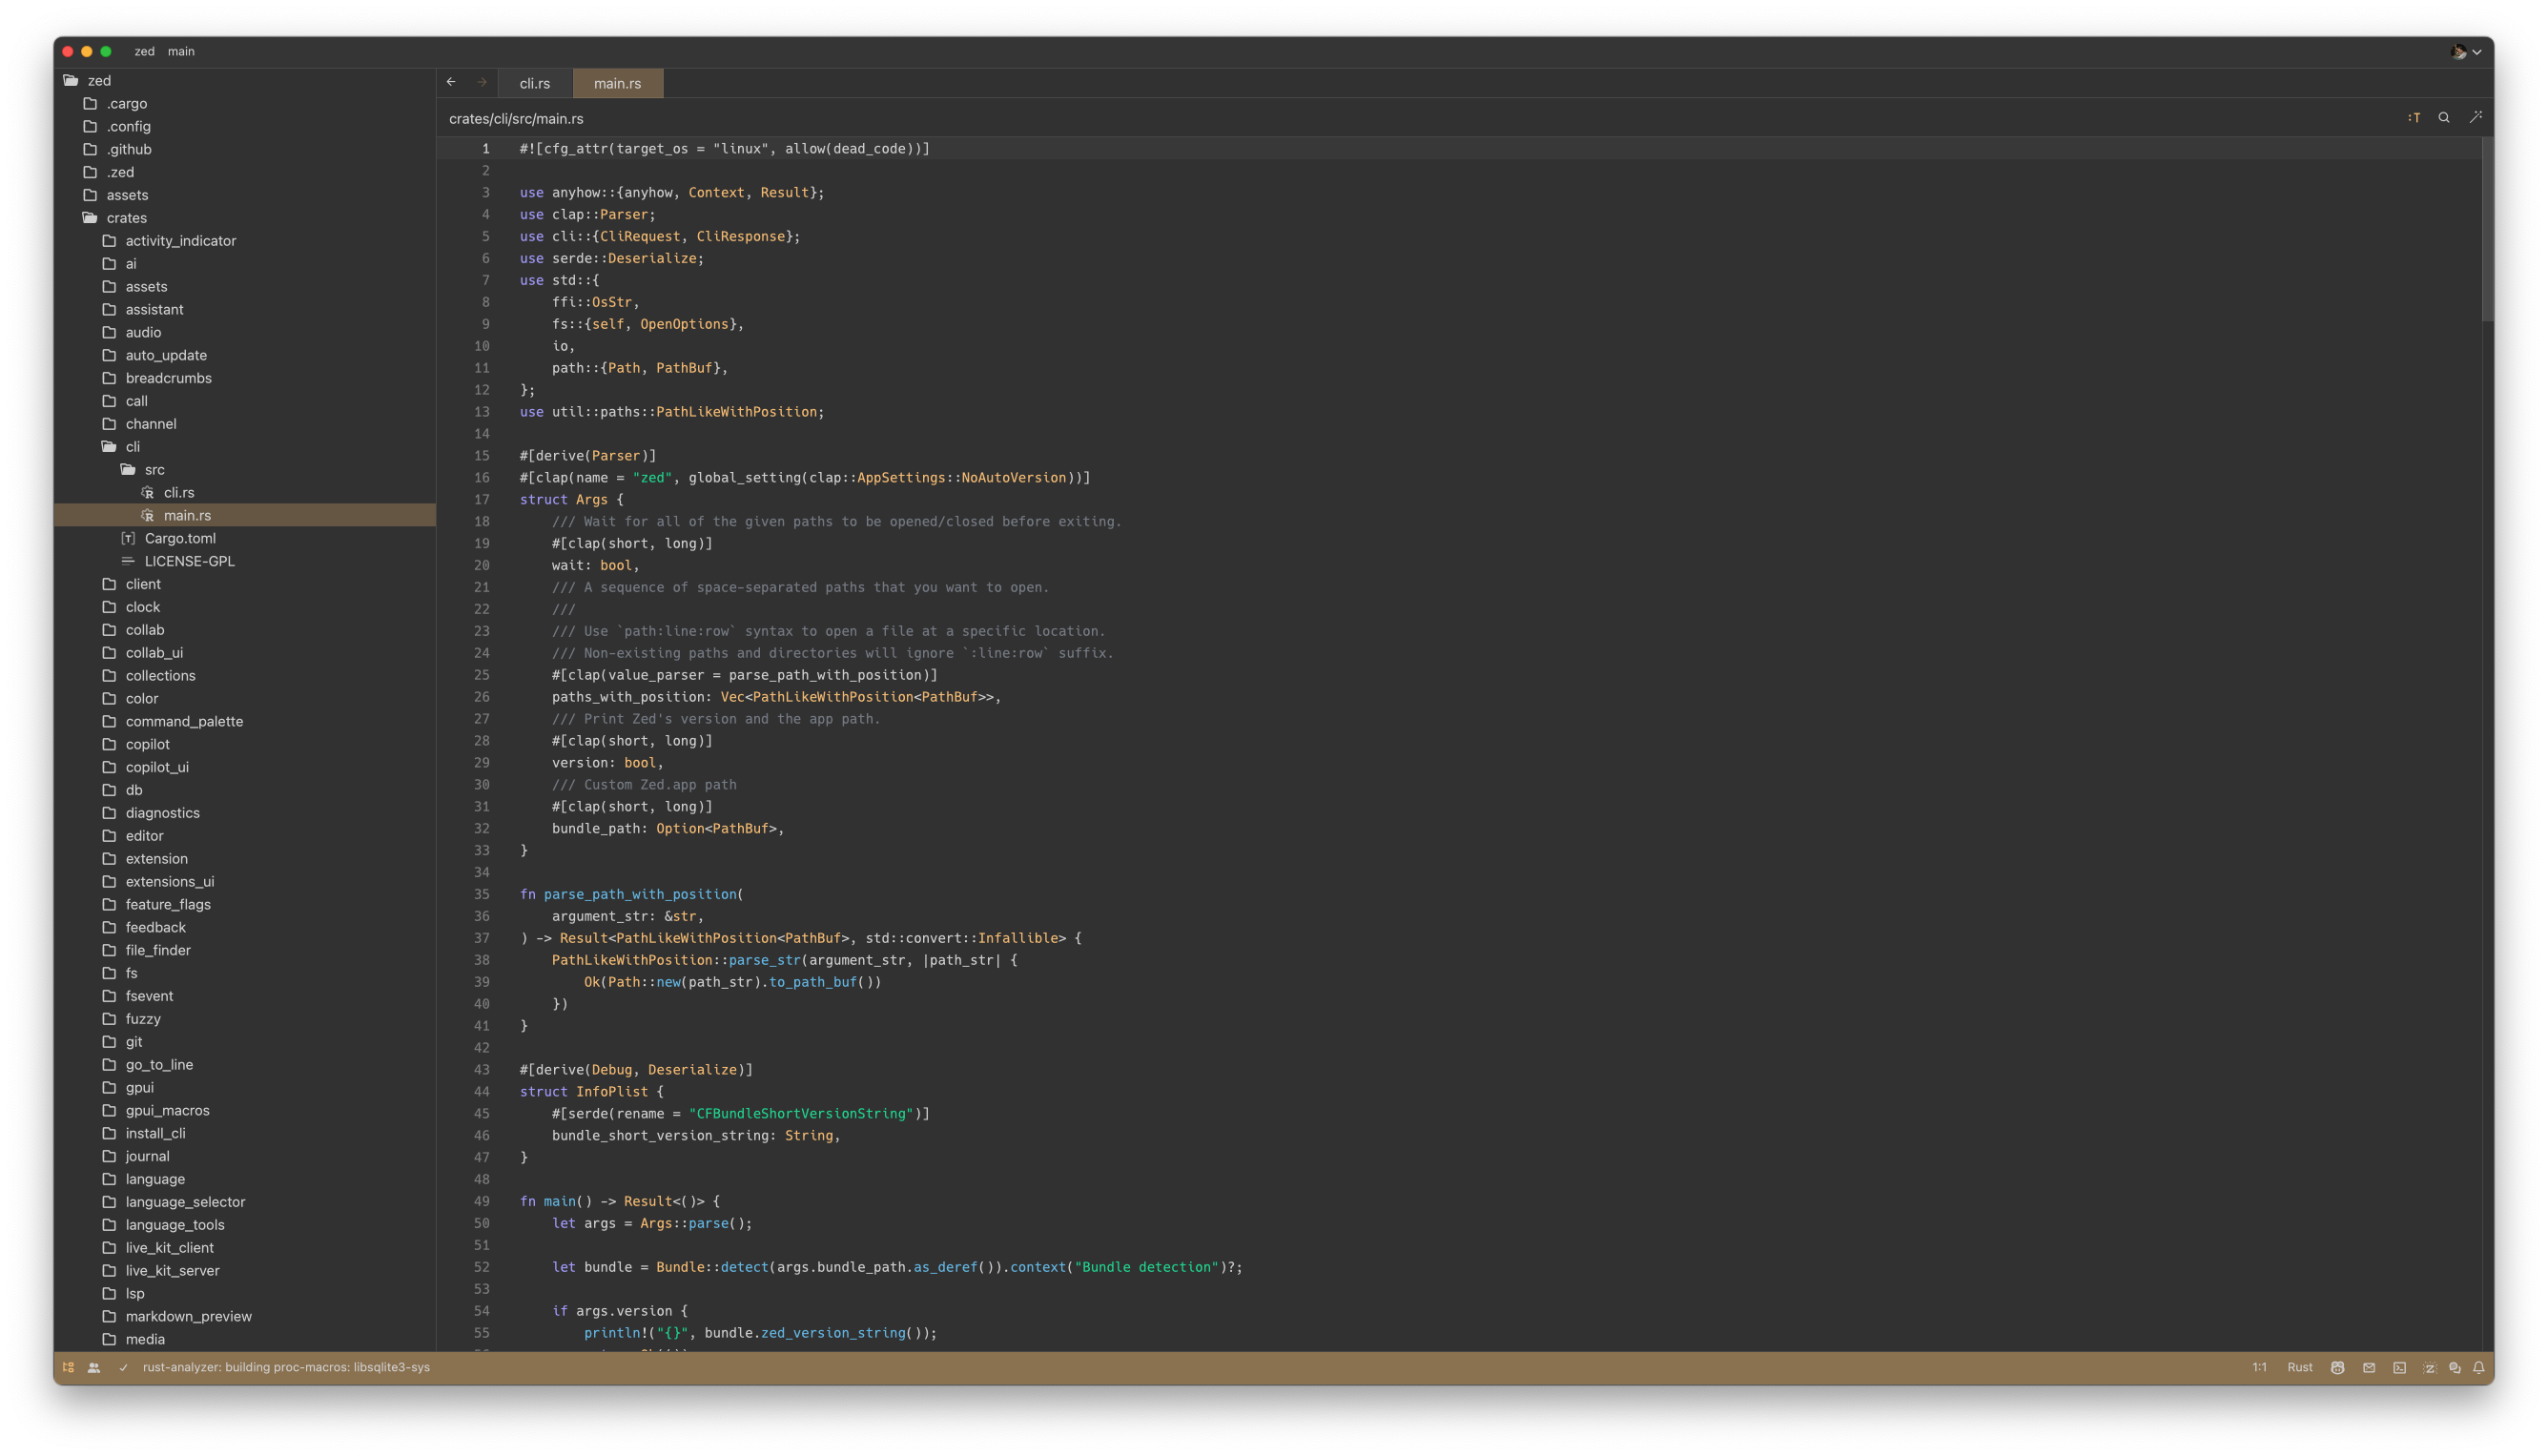Image resolution: width=2548 pixels, height=1456 pixels.
Task: Open LICENSE-GPL file
Action: (x=245, y=561)
